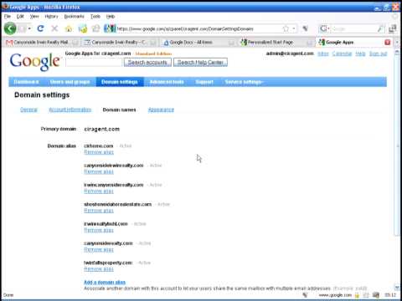Screen dimensions: 402x301
Task: Open the Calendar link at top right
Action: click(342, 54)
